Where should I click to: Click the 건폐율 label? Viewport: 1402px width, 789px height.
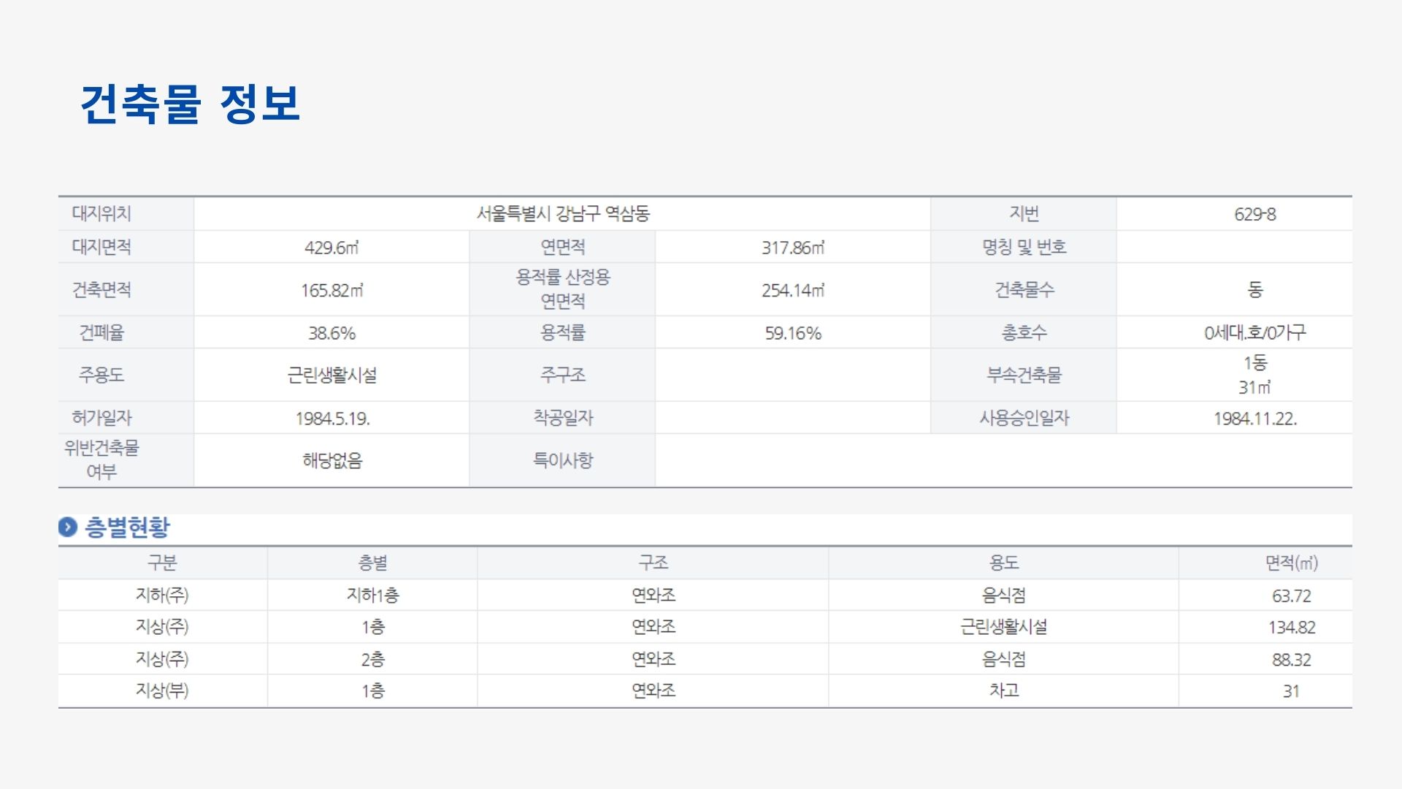pos(101,332)
